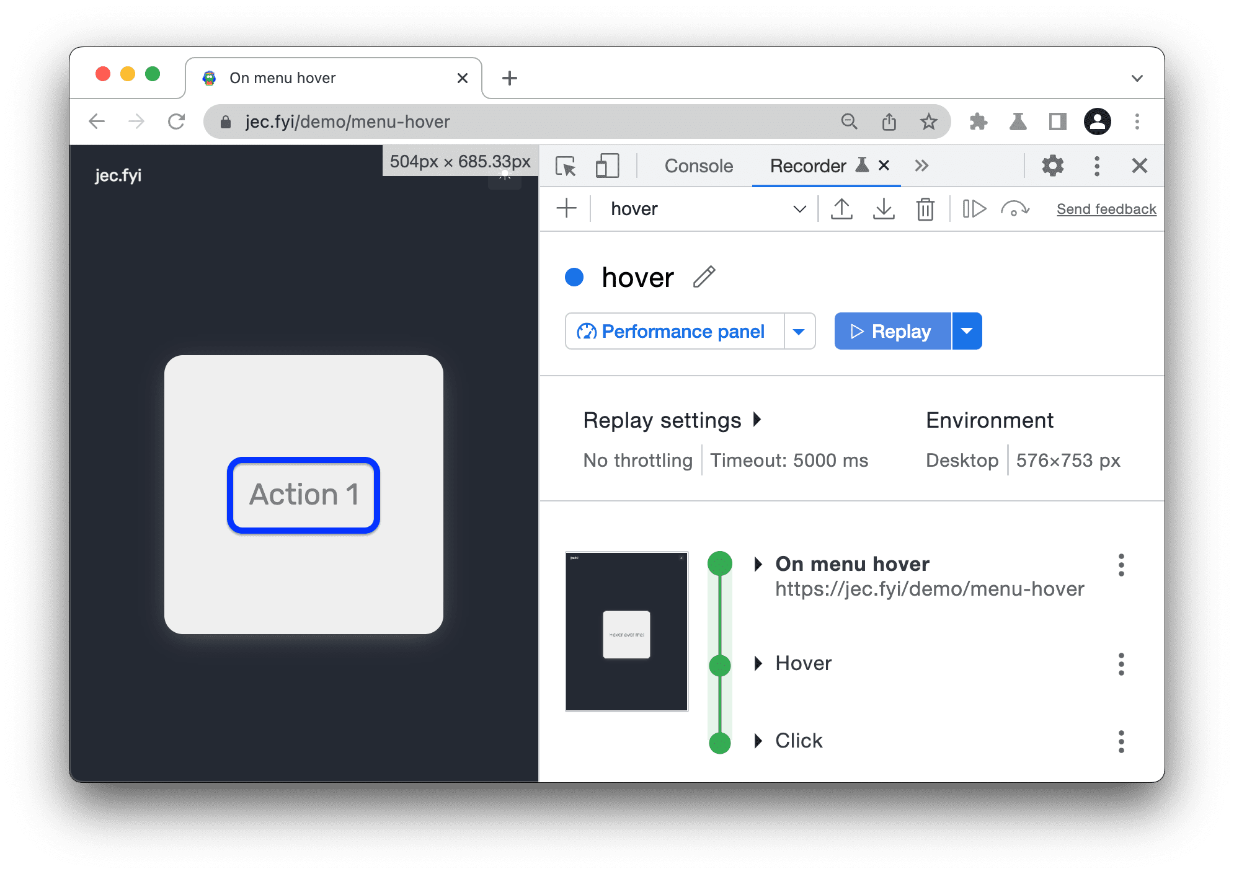This screenshot has width=1234, height=874.
Task: Open the Recorder settings gear
Action: (1052, 165)
